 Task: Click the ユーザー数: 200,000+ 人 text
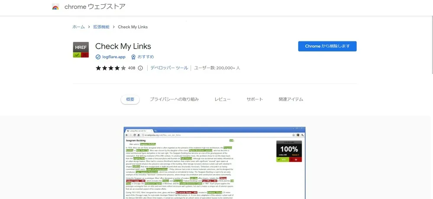[217, 68]
